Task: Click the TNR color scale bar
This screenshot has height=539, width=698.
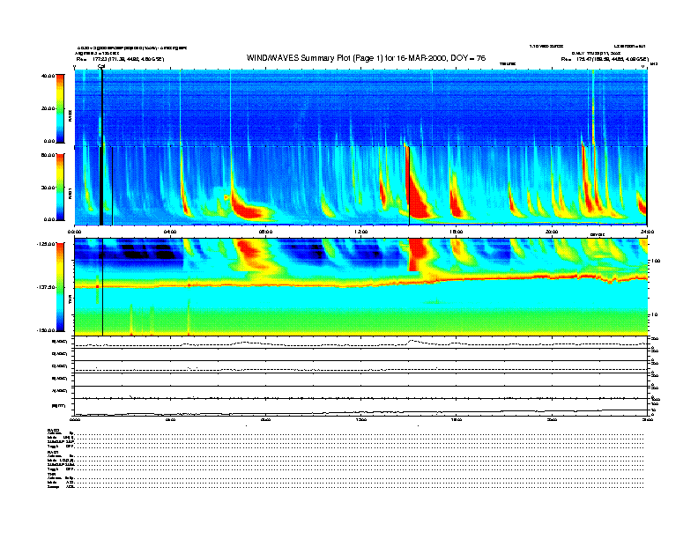Action: [60, 287]
